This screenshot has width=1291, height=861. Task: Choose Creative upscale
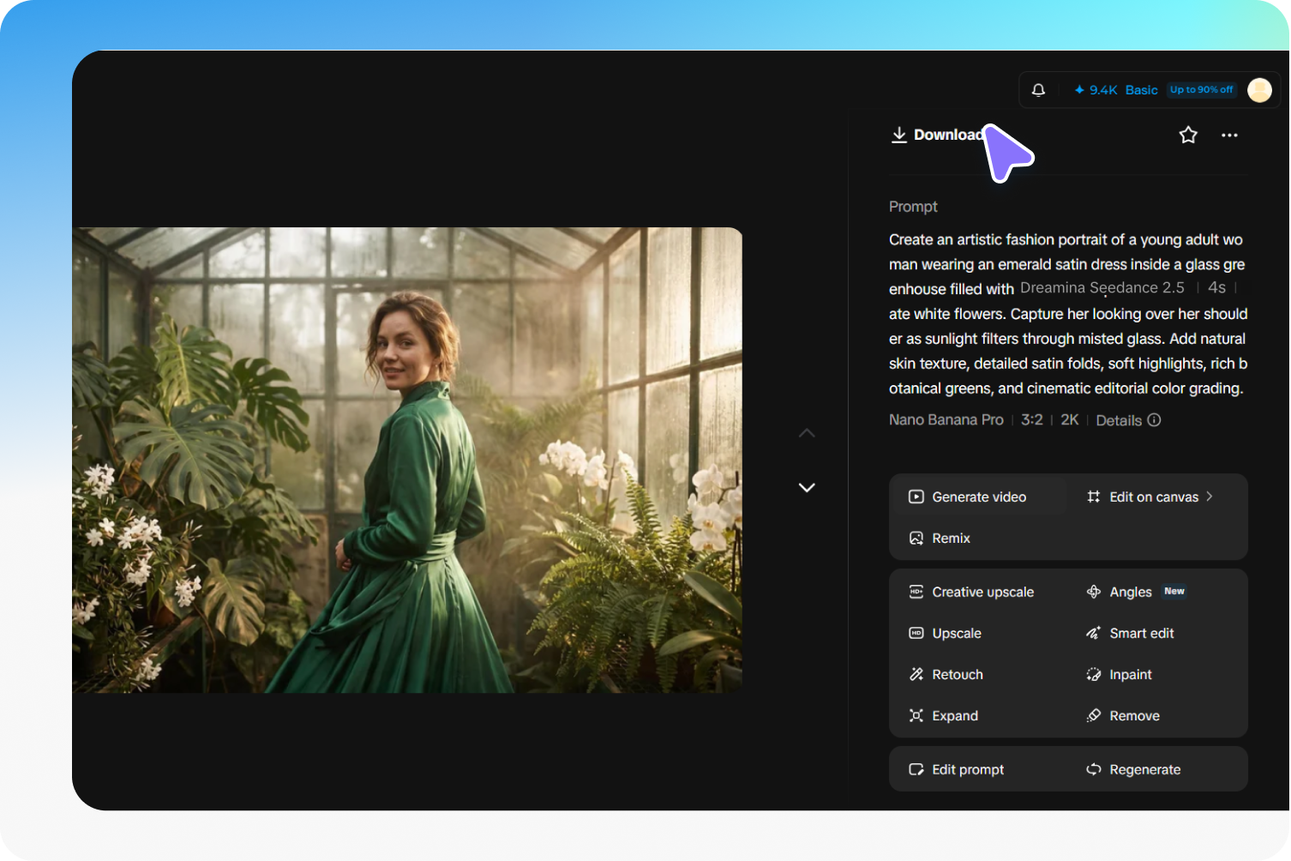[971, 592]
